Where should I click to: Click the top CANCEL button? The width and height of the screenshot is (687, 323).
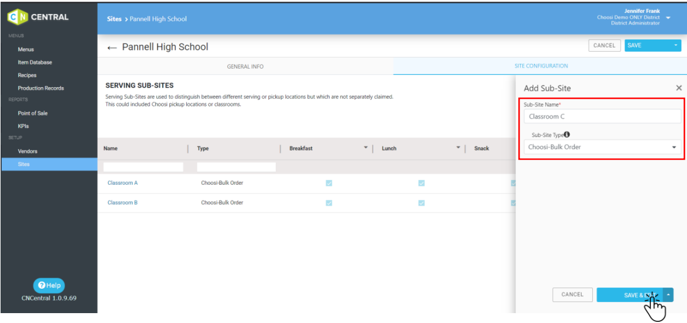(x=604, y=45)
